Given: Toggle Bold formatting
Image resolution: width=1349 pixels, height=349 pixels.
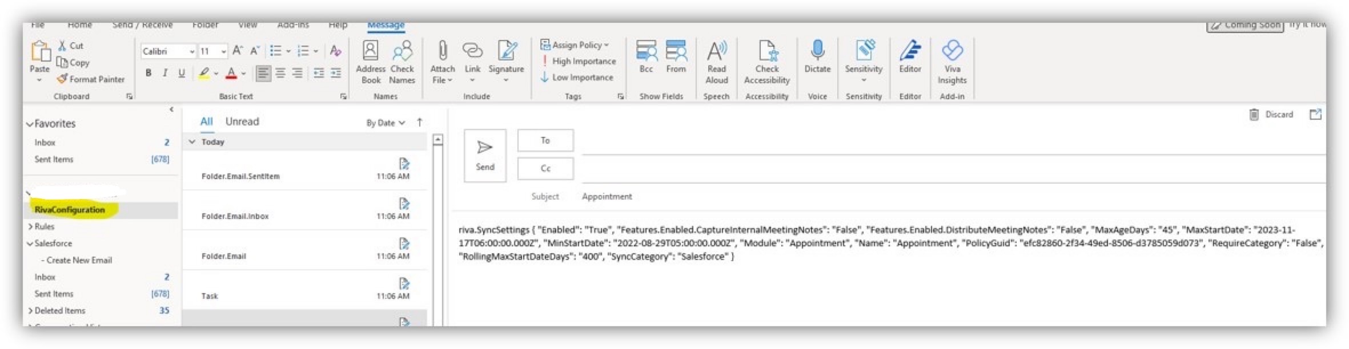Looking at the screenshot, I should click(148, 73).
